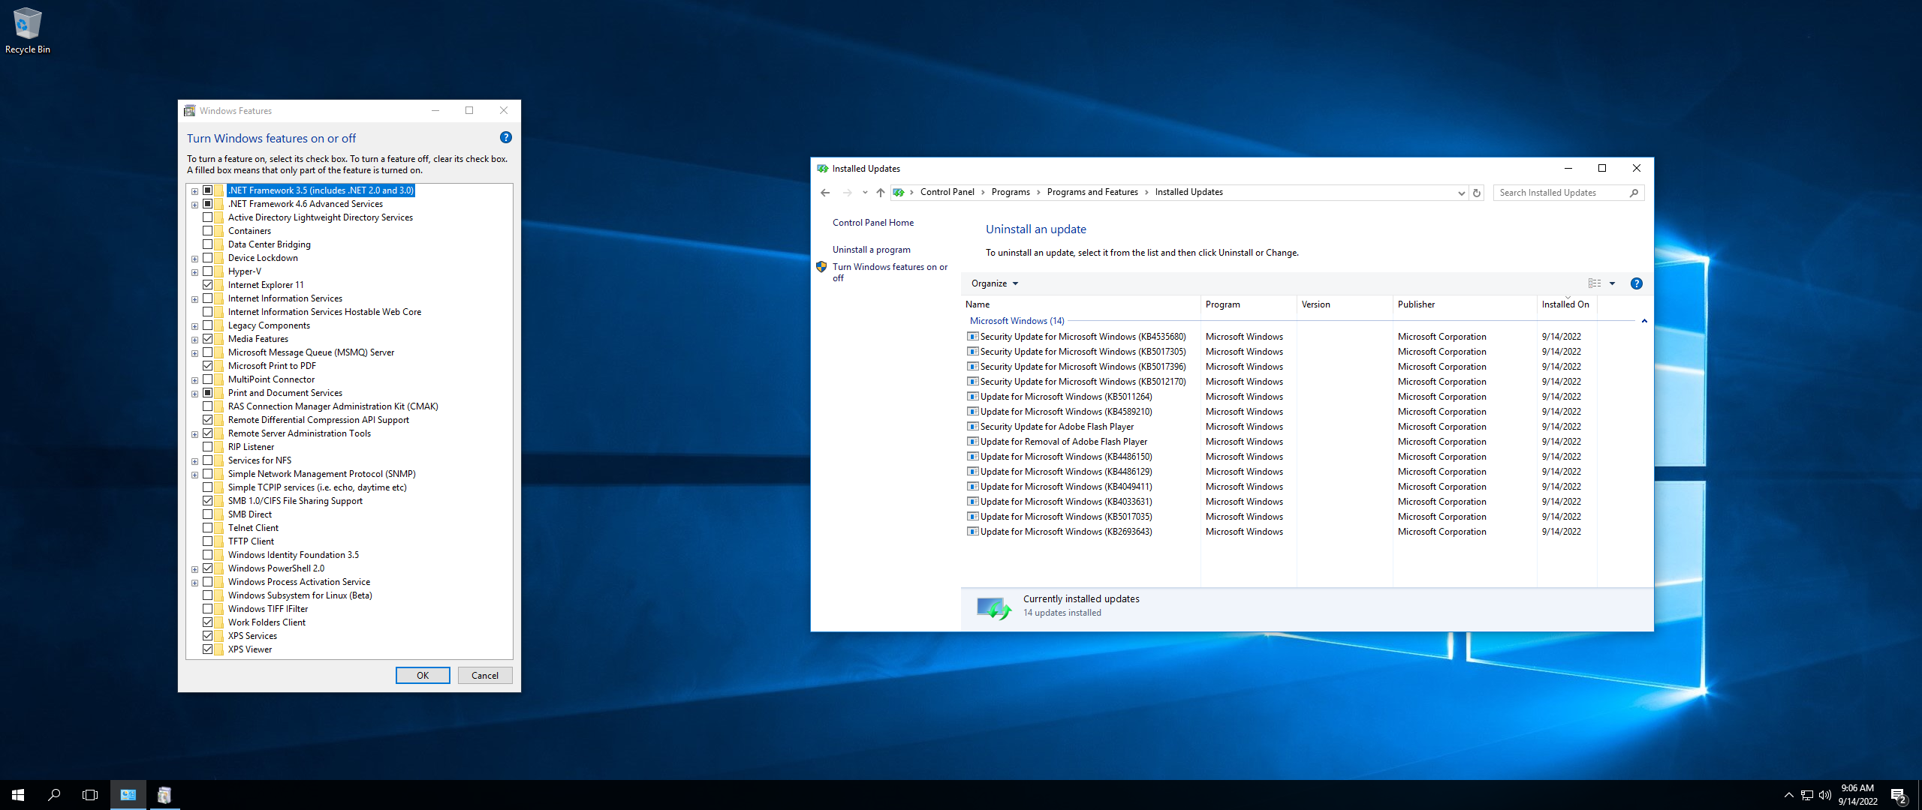Uncheck Internet Explorer 11
Viewport: 1922px width, 810px height.
tap(208, 285)
